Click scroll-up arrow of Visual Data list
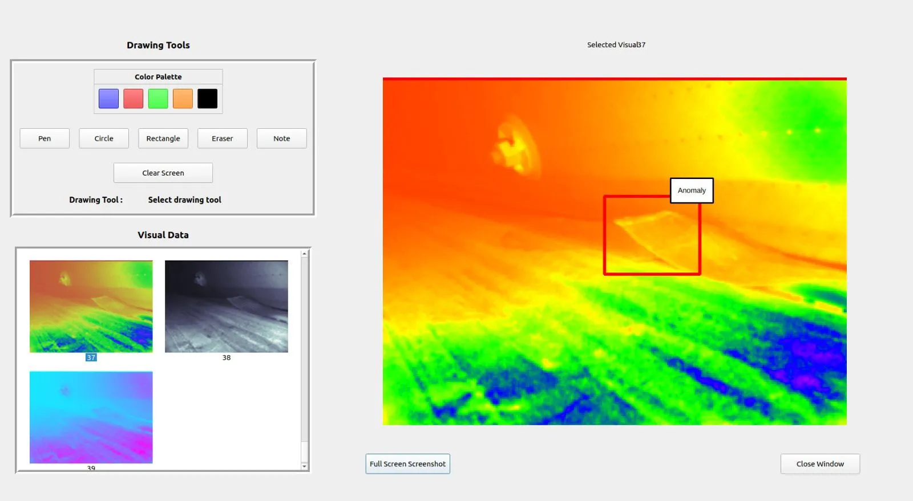The image size is (913, 501). tap(305, 253)
